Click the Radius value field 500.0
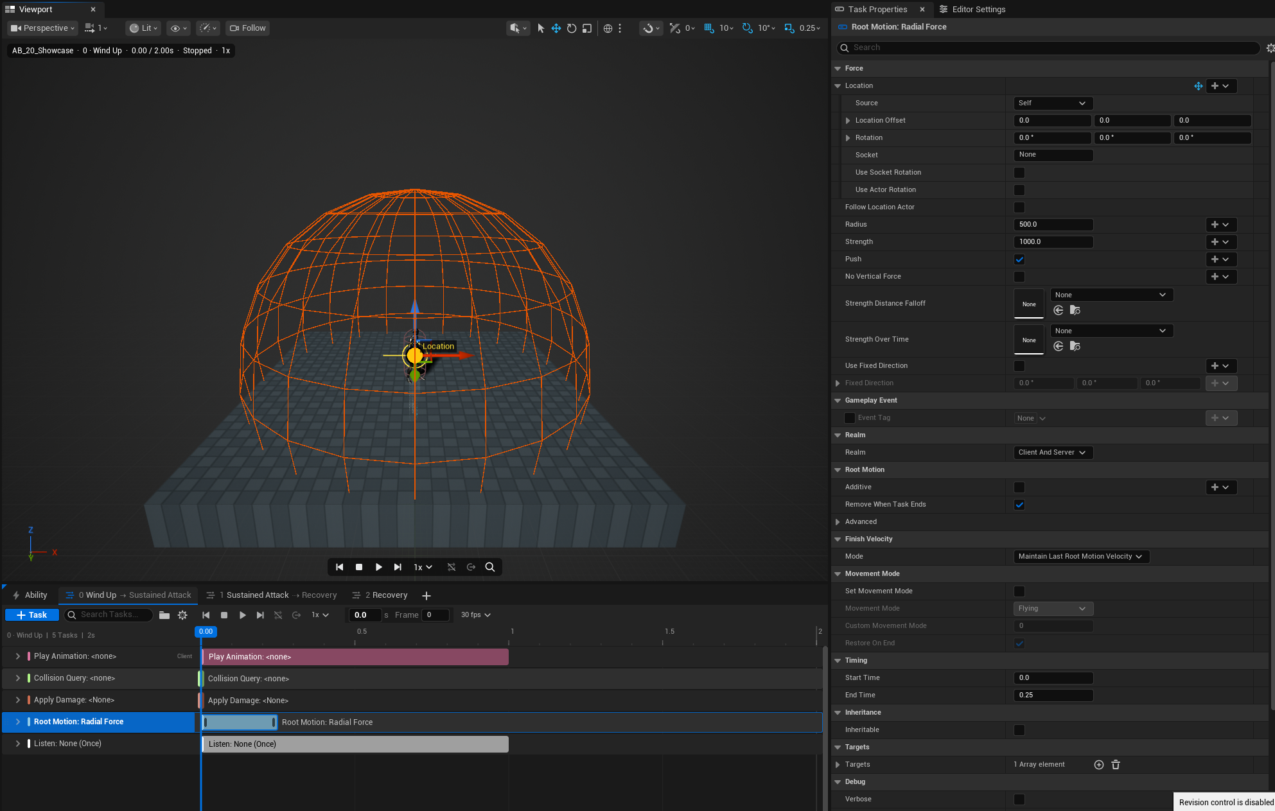The width and height of the screenshot is (1275, 811). click(1053, 225)
